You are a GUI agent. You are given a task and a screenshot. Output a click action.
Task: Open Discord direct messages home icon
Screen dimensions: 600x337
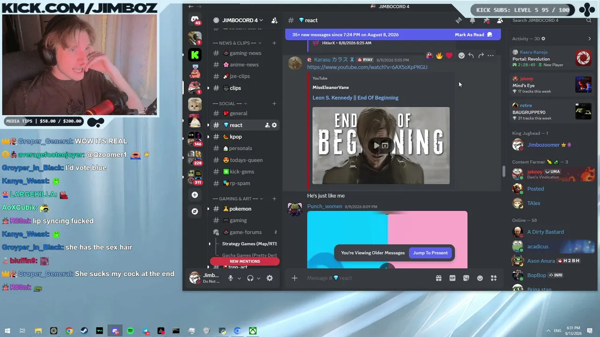click(195, 20)
